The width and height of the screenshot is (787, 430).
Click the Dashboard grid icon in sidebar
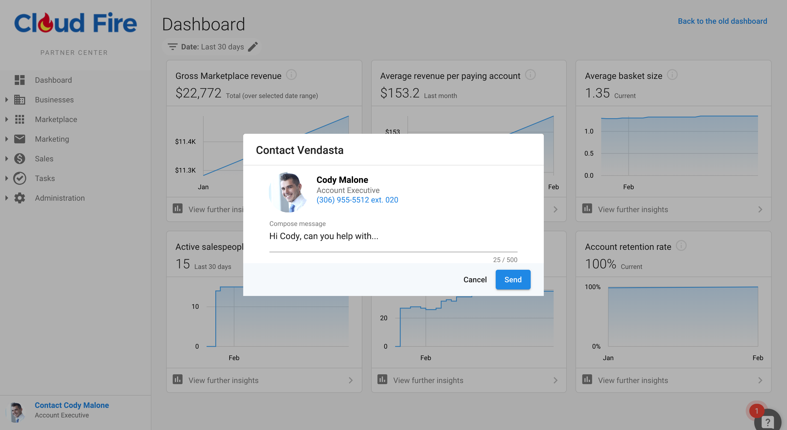(x=20, y=80)
